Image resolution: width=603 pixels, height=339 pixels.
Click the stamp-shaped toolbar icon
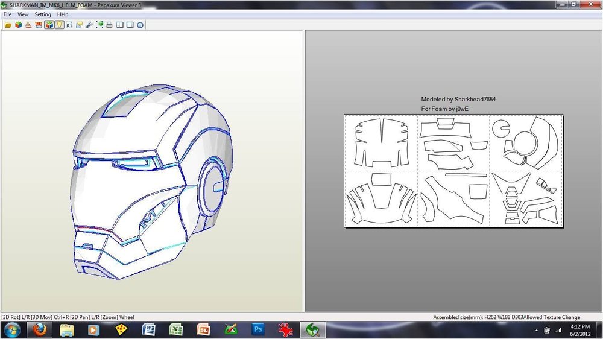pos(28,25)
